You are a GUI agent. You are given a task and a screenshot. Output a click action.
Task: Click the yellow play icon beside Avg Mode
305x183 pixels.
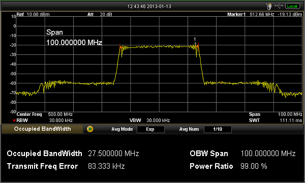pos(90,129)
